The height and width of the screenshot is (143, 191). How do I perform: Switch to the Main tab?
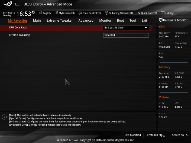37,21
